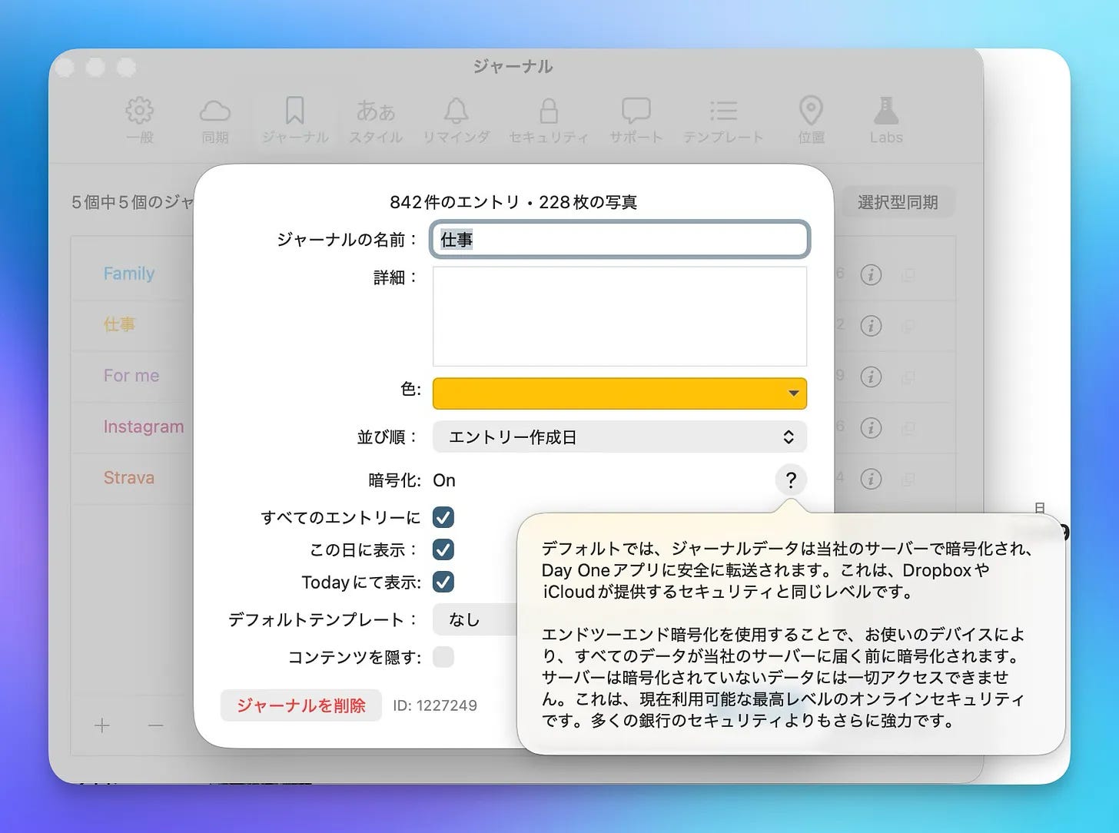Click the plus add journal button

tap(102, 725)
